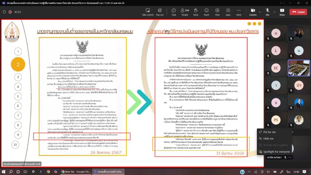The height and width of the screenshot is (175, 311).
Task: Click the red recording indicator
Action: pyautogui.click(x=10, y=12)
